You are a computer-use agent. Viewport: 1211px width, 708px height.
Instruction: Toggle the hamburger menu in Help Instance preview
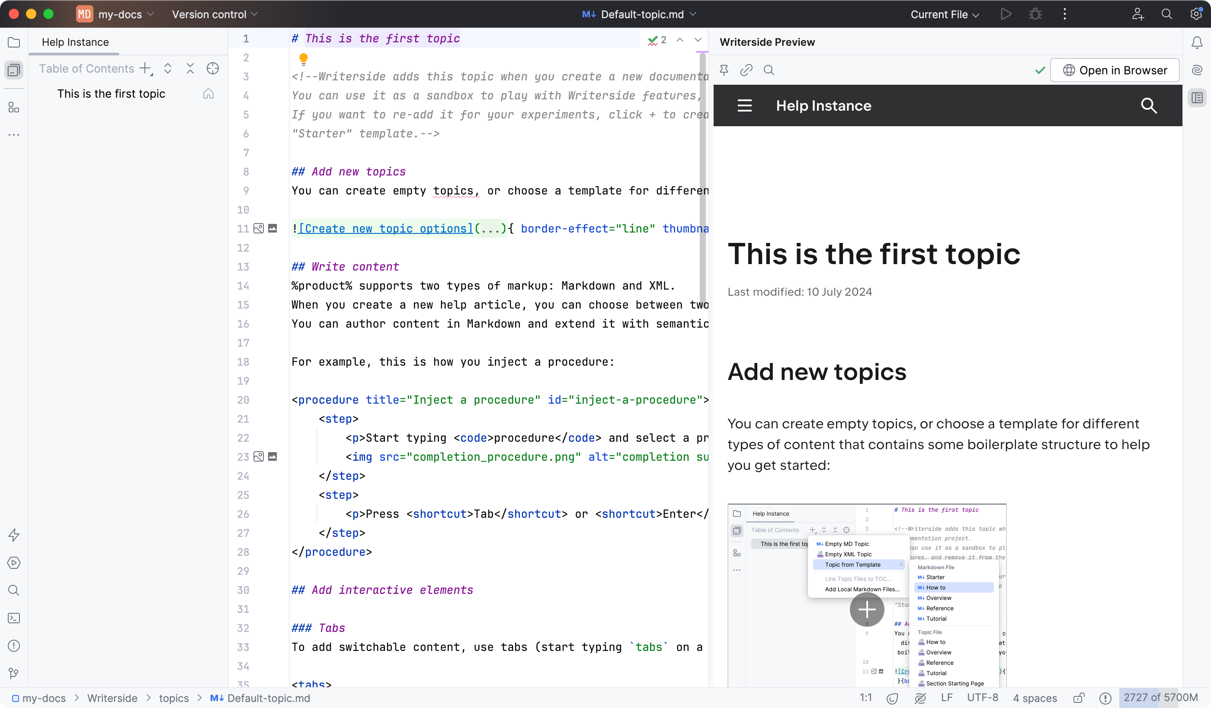pos(744,105)
